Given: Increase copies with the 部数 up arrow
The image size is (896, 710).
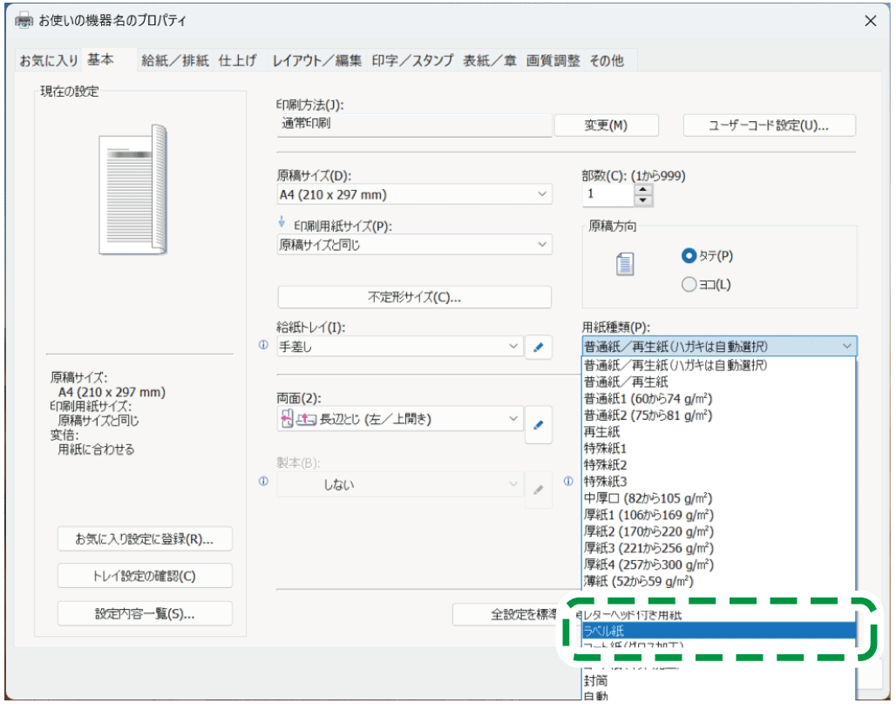Looking at the screenshot, I should (643, 188).
